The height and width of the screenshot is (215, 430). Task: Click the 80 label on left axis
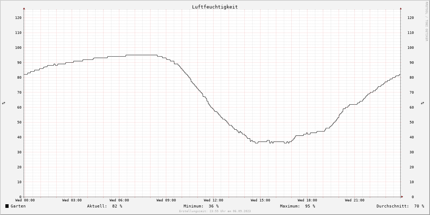tap(19, 77)
